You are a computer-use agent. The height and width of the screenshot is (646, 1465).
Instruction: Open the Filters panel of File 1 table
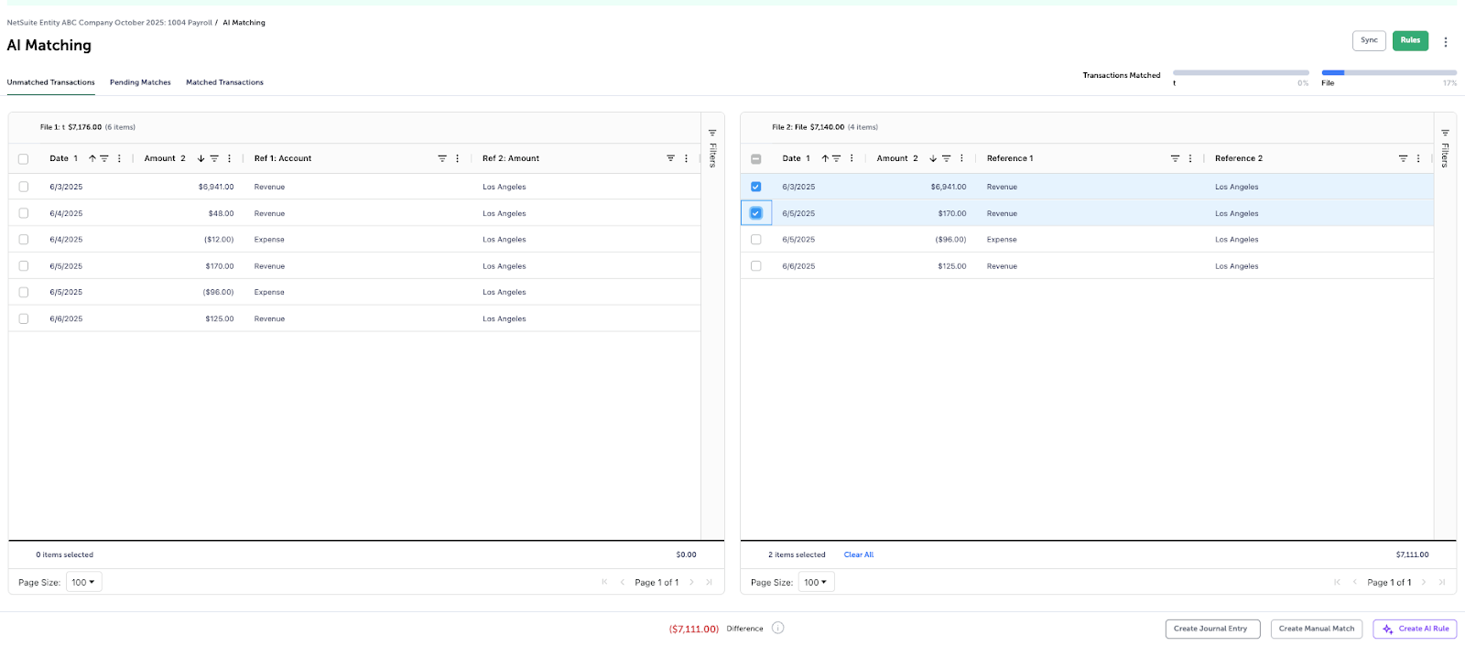click(x=712, y=148)
